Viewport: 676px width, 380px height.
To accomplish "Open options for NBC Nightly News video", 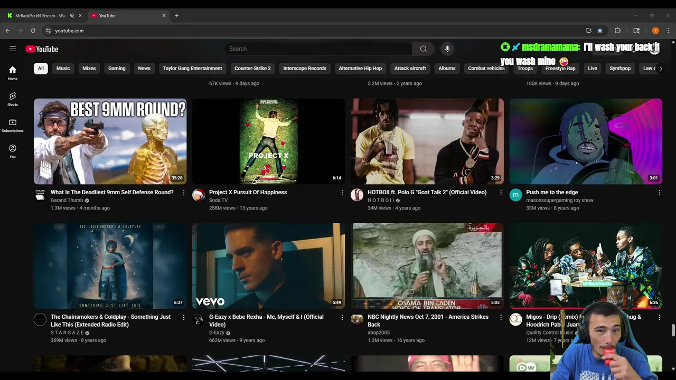I will [x=501, y=318].
